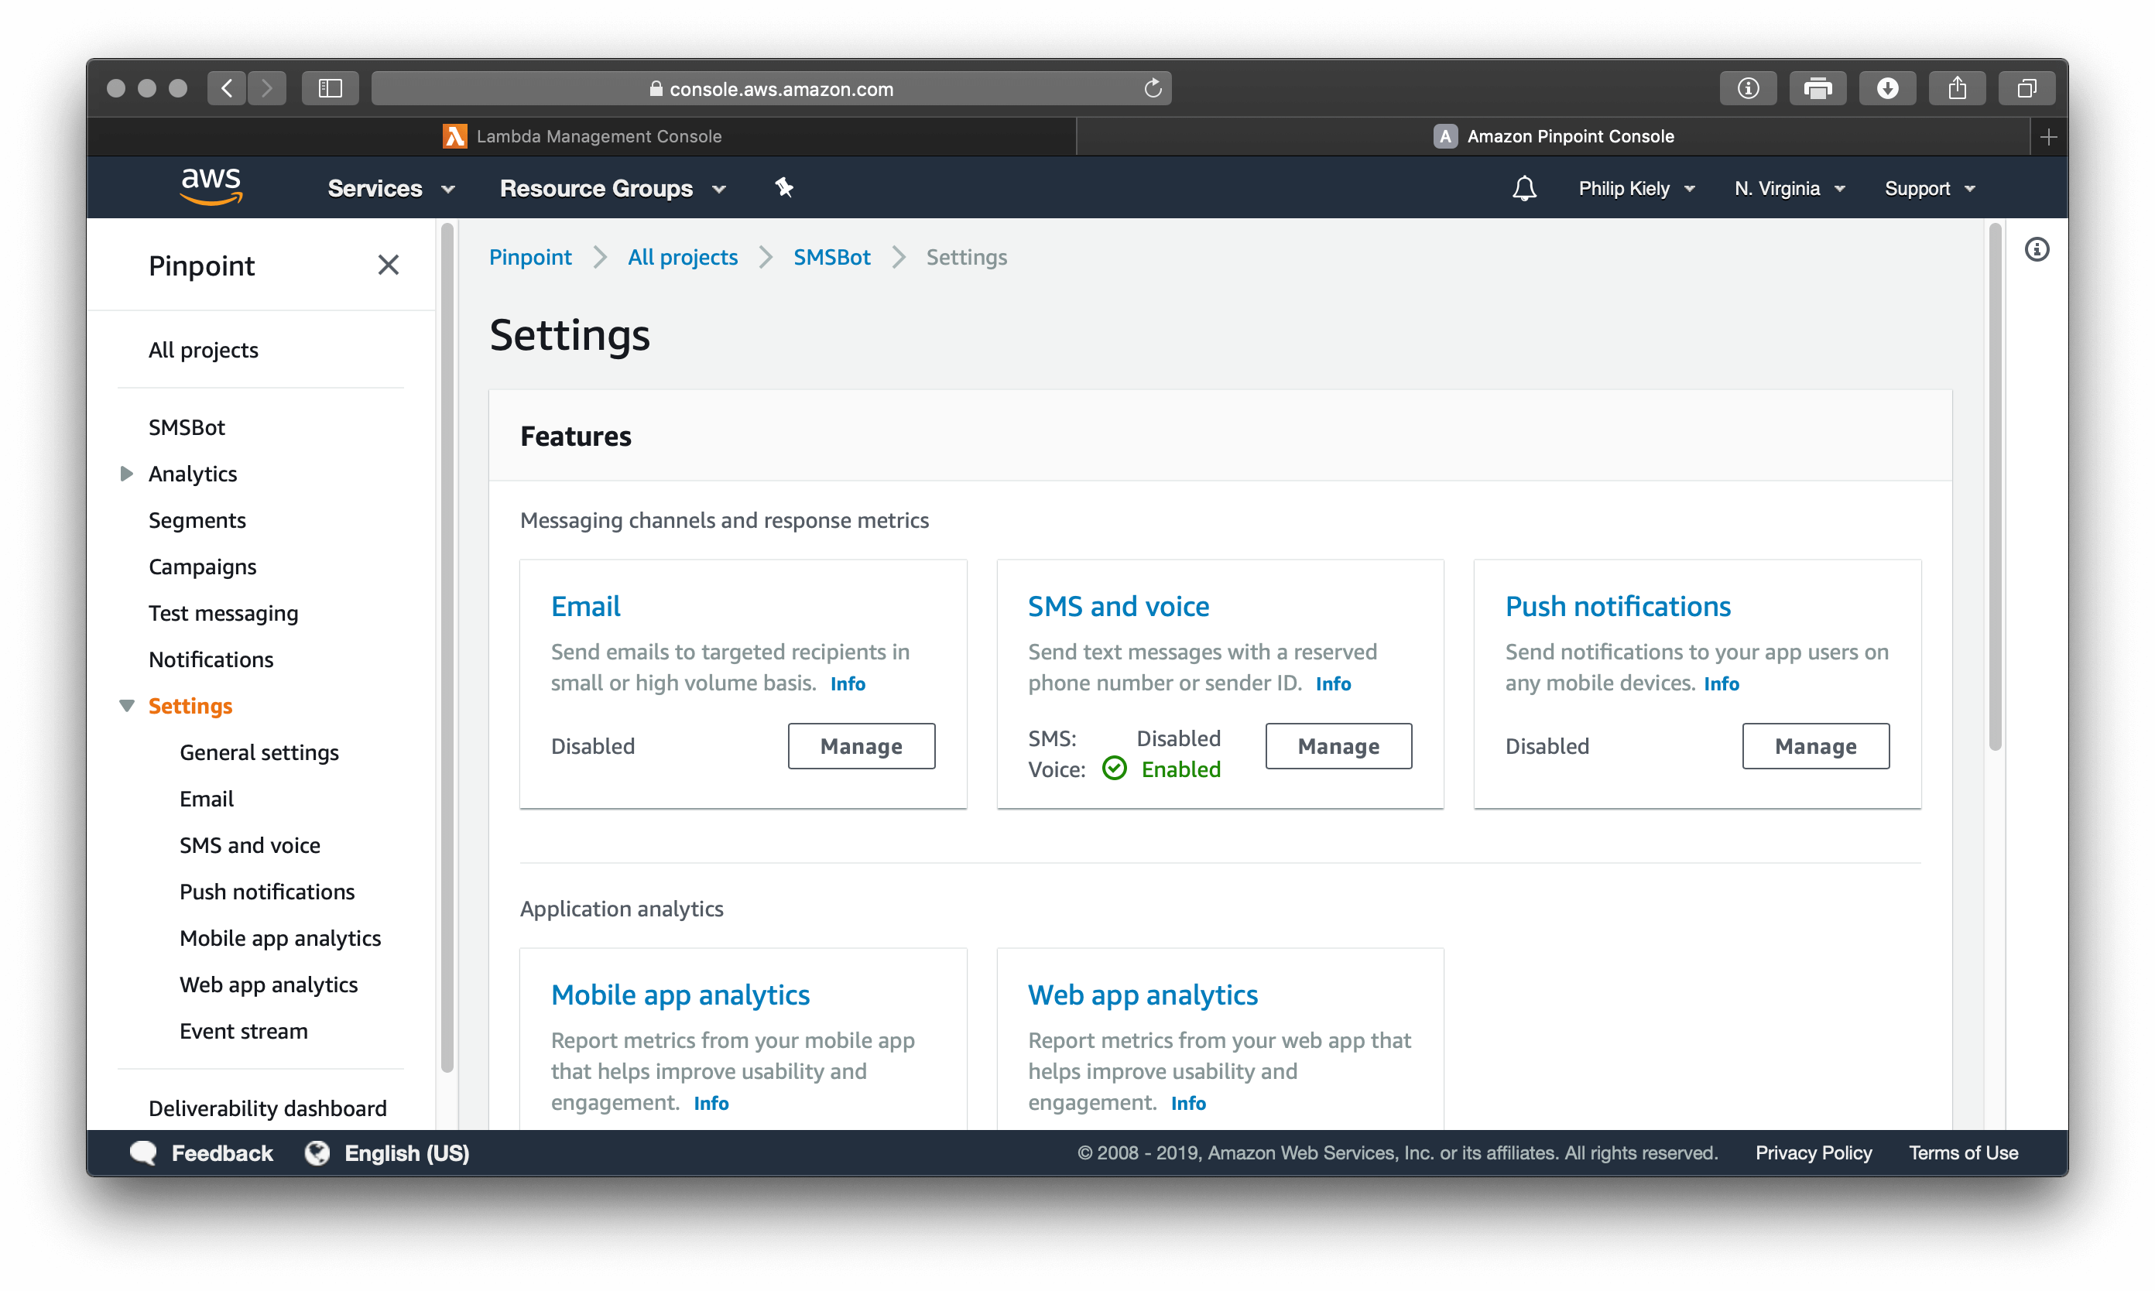Image resolution: width=2155 pixels, height=1291 pixels.
Task: Open Deliverability dashboard in sidebar
Action: point(267,1108)
